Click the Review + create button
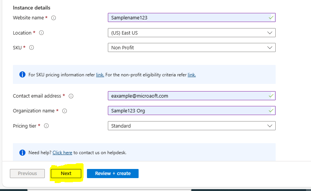 click(113, 174)
